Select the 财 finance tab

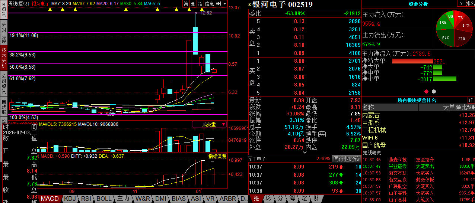point(316,199)
